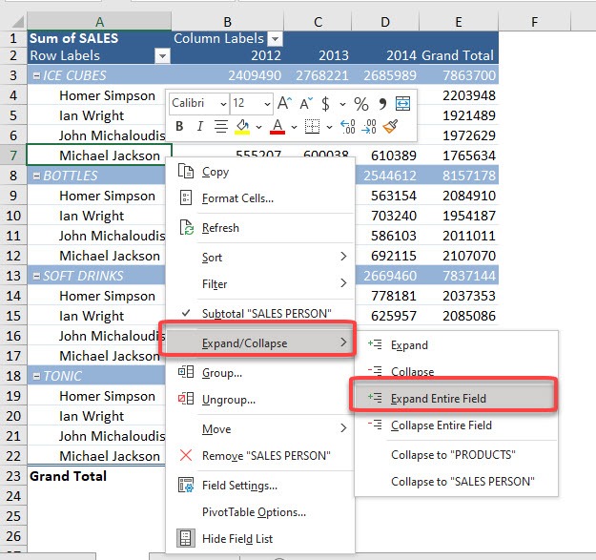Click the Center align icon
This screenshot has width=596, height=560.
[x=221, y=126]
